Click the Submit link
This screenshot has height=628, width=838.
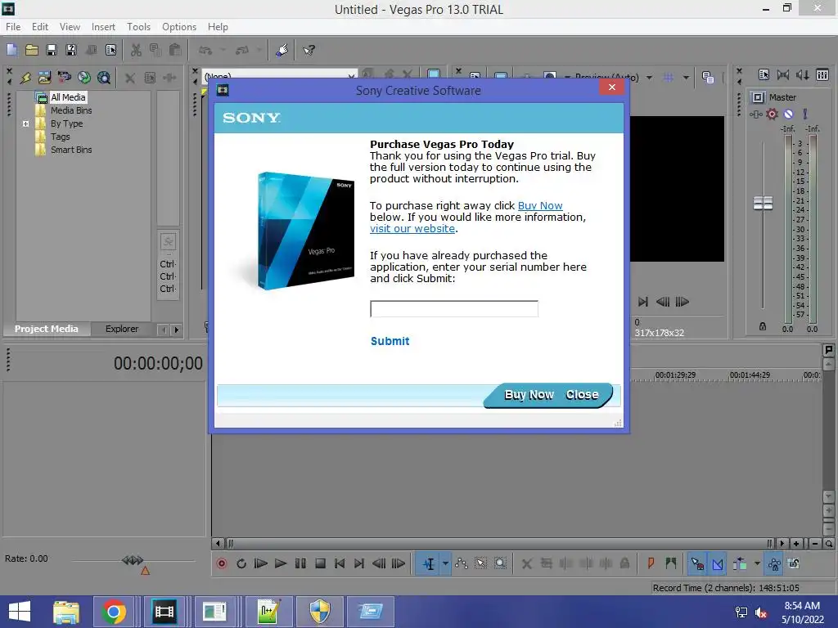pyautogui.click(x=390, y=341)
